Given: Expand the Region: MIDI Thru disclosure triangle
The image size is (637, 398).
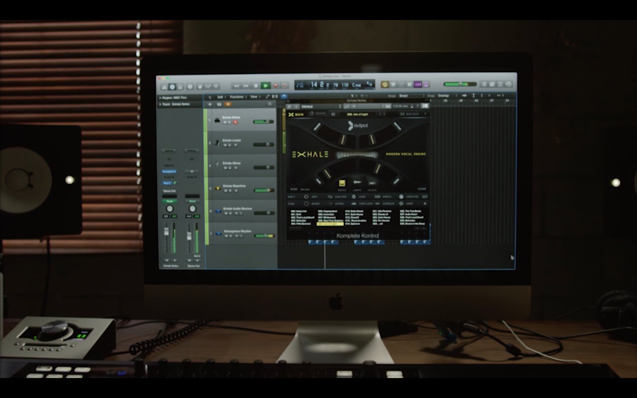Looking at the screenshot, I should click(160, 98).
